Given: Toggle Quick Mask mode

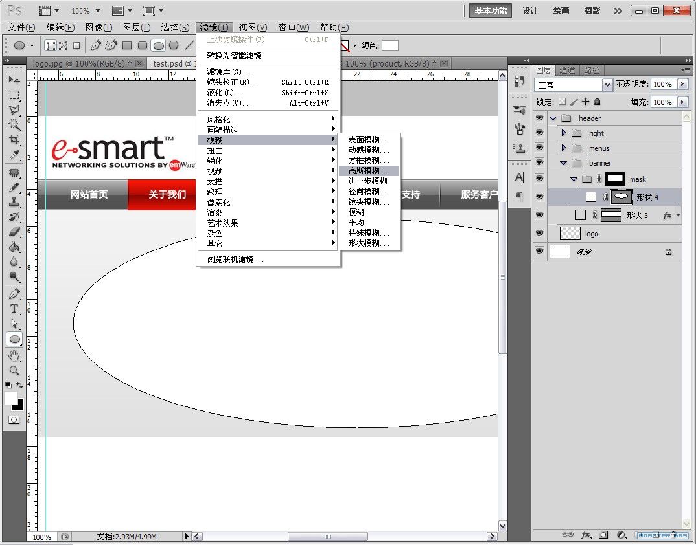Looking at the screenshot, I should pyautogui.click(x=14, y=419).
